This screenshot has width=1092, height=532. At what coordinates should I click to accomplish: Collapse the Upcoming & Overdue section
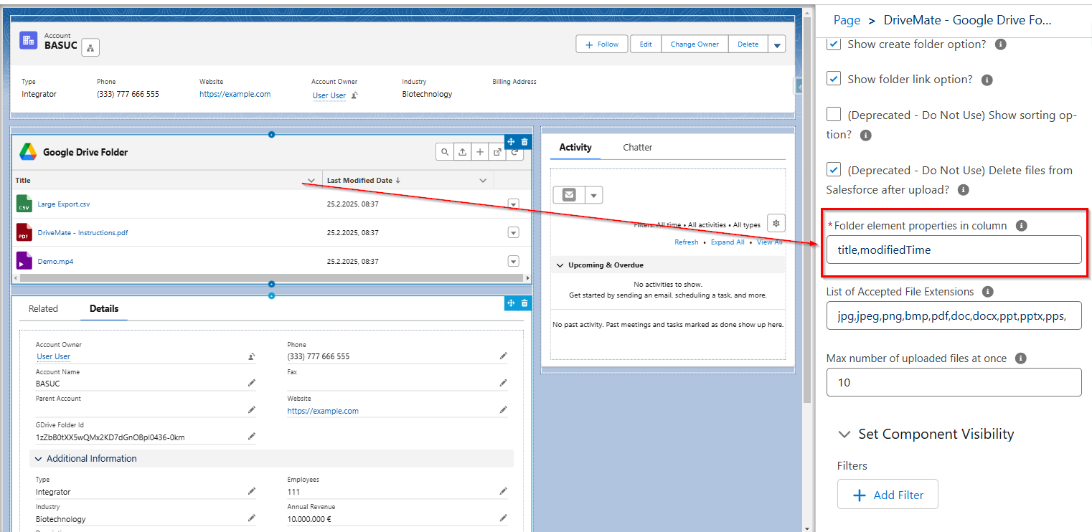(x=560, y=264)
